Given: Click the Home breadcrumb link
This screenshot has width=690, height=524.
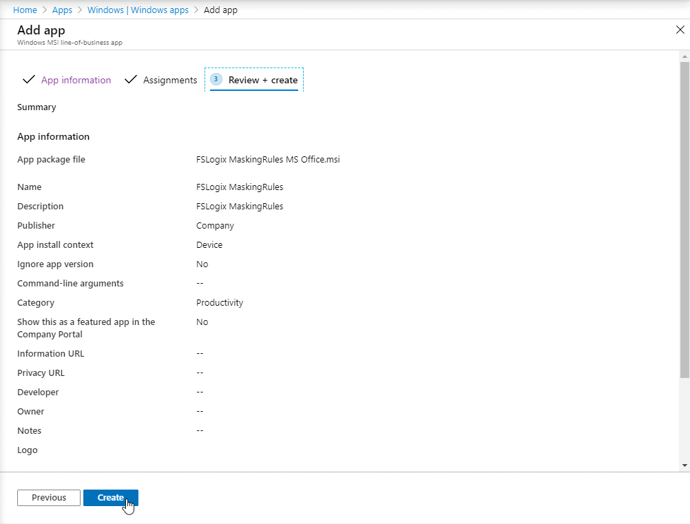Looking at the screenshot, I should (25, 10).
